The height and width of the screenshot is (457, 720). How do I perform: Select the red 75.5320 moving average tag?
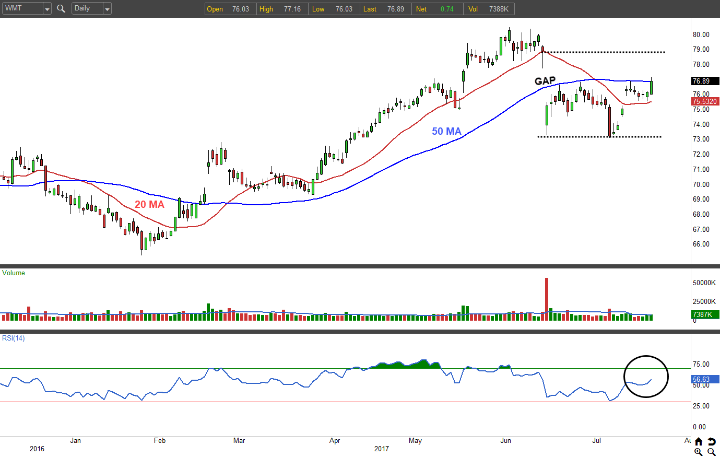point(705,101)
